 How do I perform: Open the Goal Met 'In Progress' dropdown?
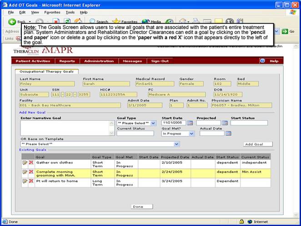coord(191,134)
